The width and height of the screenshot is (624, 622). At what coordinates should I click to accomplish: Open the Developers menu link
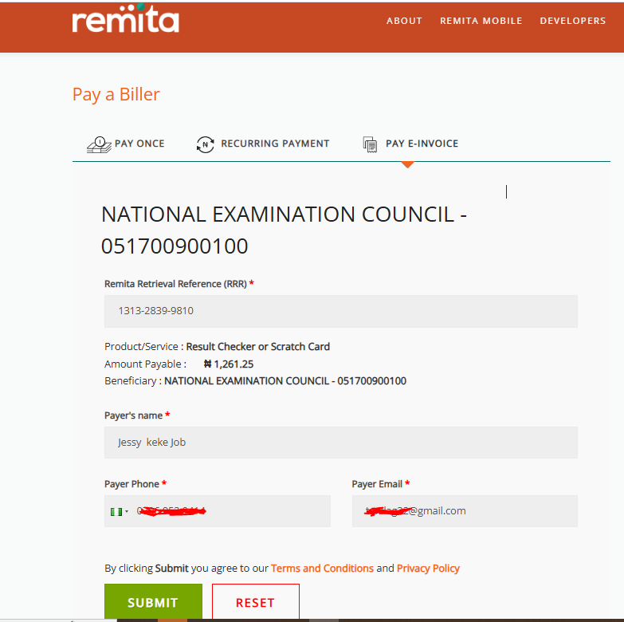pos(573,21)
